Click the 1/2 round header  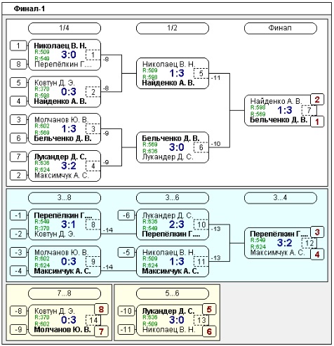coord(173,28)
